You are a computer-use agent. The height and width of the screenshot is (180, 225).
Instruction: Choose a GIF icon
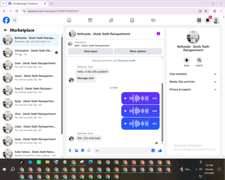click(89, 150)
